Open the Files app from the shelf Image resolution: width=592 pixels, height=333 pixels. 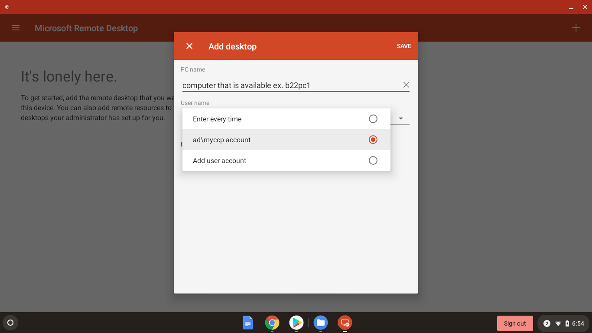tap(321, 323)
